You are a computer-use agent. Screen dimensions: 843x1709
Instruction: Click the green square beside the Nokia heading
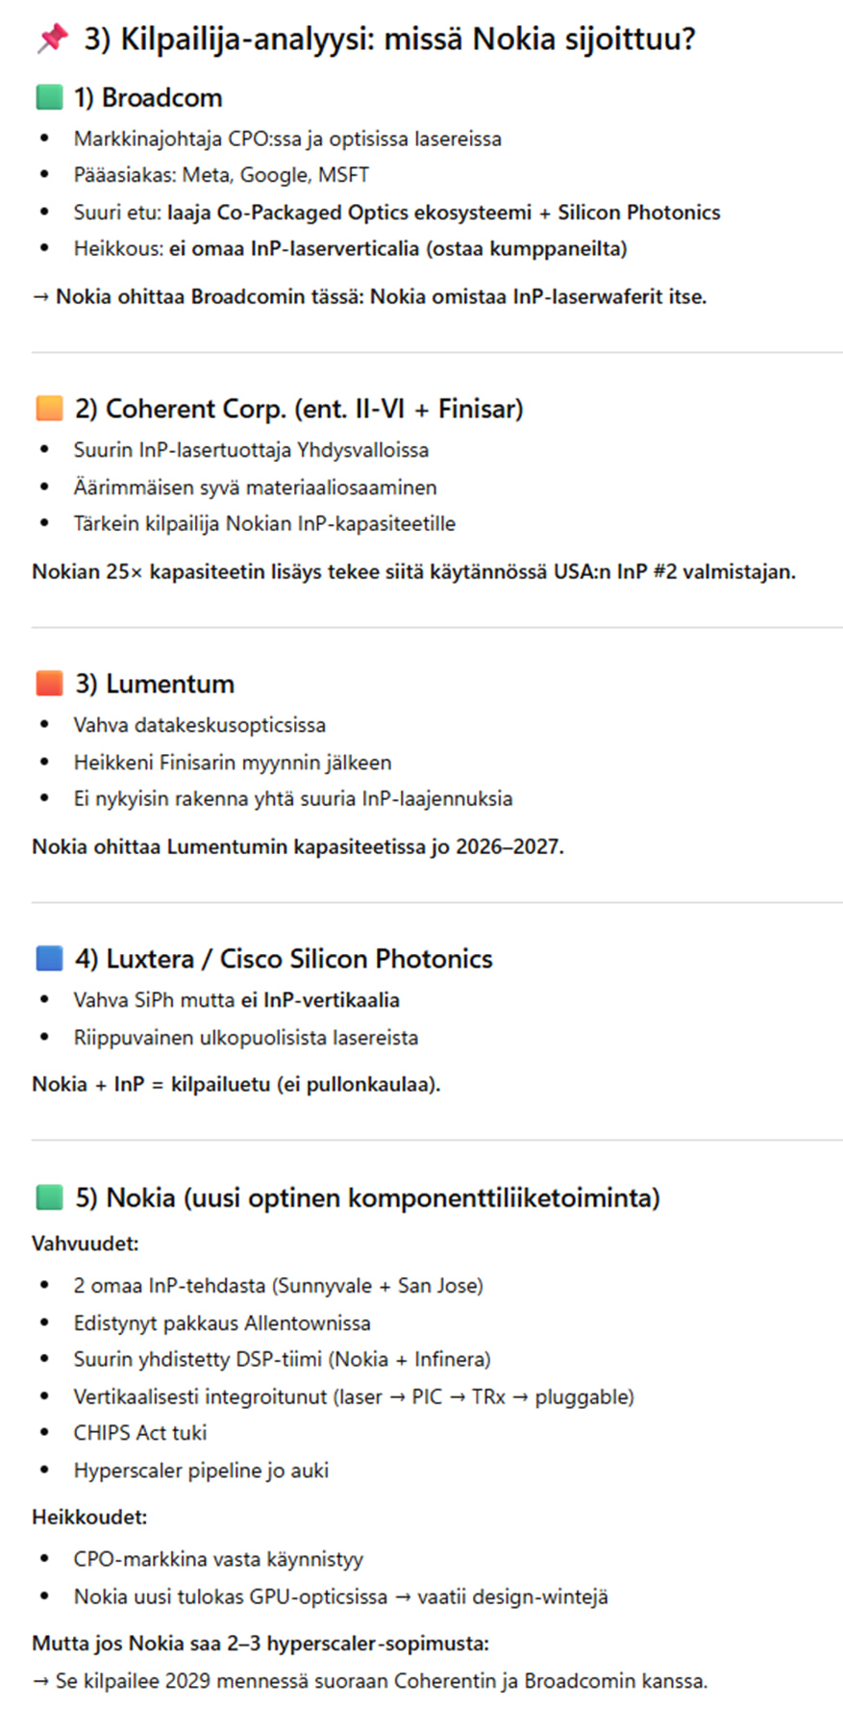[x=49, y=1197]
